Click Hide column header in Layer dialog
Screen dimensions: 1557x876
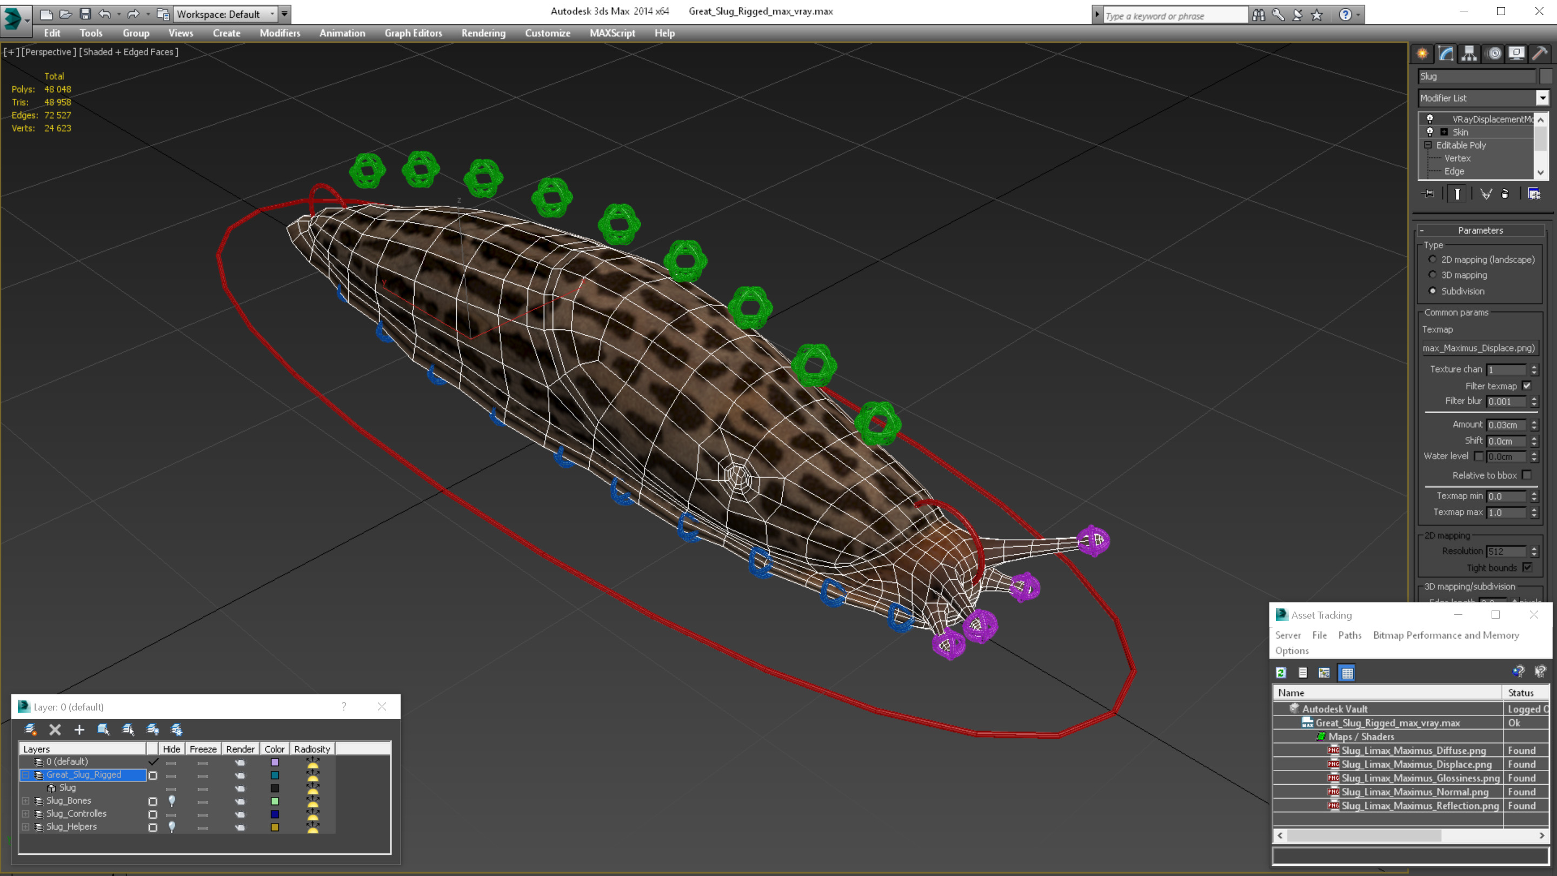(172, 748)
